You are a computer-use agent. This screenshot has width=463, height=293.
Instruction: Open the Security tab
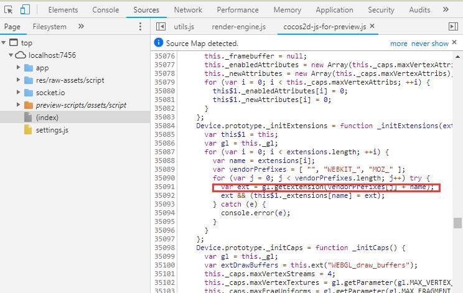pos(381,10)
